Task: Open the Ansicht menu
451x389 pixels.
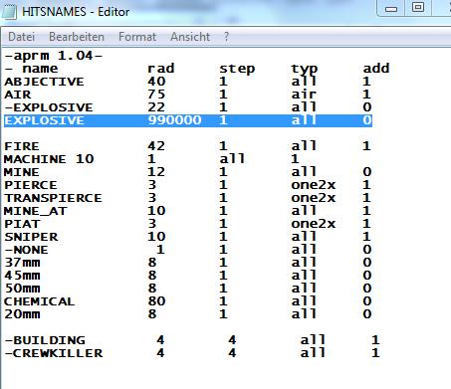Action: point(190,37)
